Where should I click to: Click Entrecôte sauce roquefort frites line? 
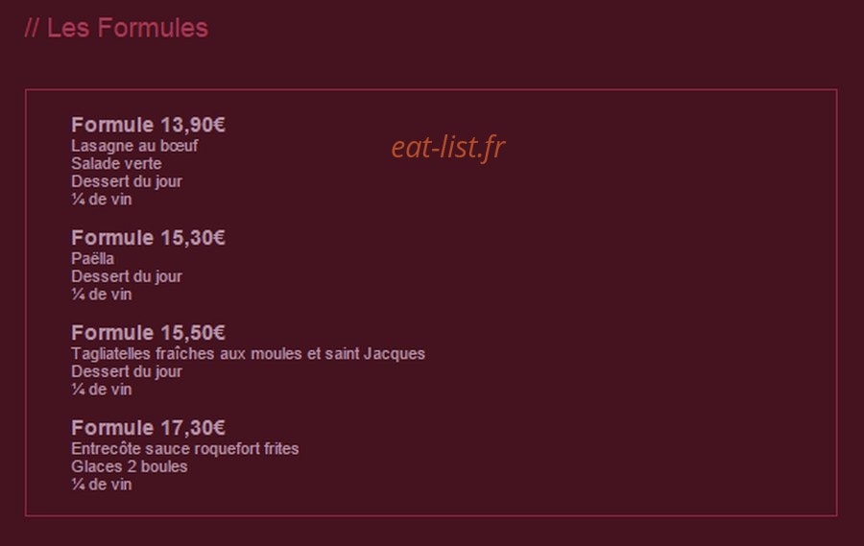[x=185, y=449]
